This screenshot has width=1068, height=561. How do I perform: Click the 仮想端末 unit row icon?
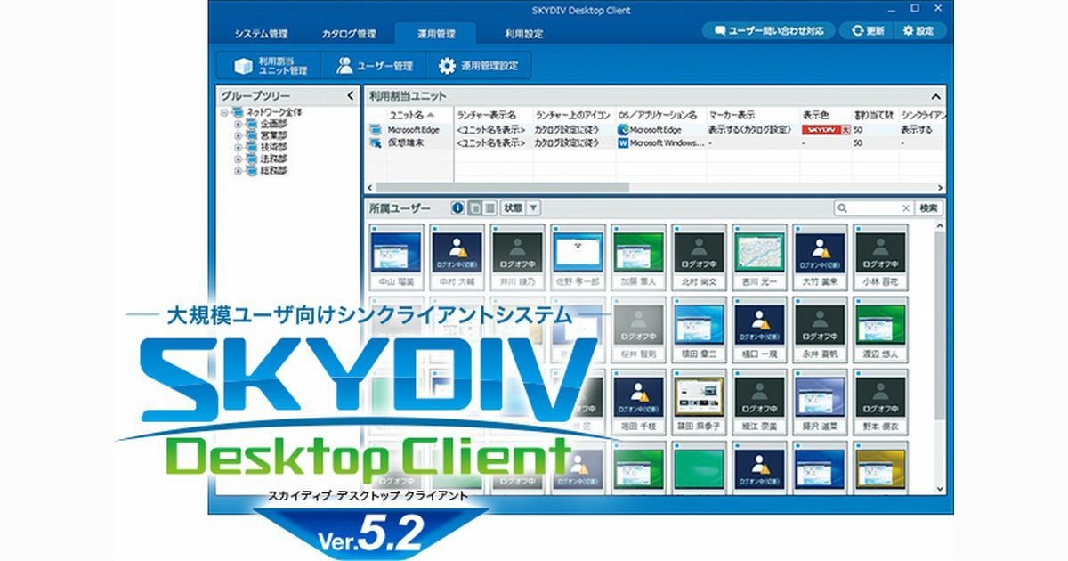click(376, 142)
